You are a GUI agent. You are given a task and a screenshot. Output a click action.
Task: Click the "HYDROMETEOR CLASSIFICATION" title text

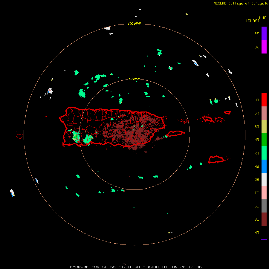point(105,267)
